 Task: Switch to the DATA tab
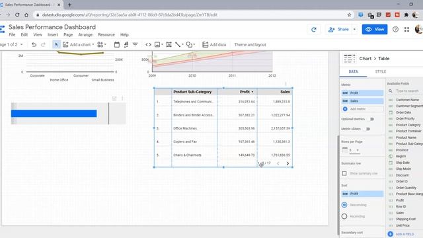[353, 71]
